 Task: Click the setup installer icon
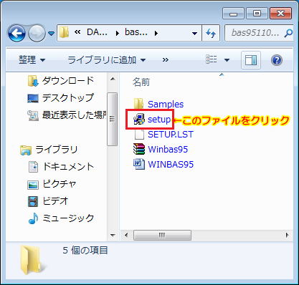point(139,120)
